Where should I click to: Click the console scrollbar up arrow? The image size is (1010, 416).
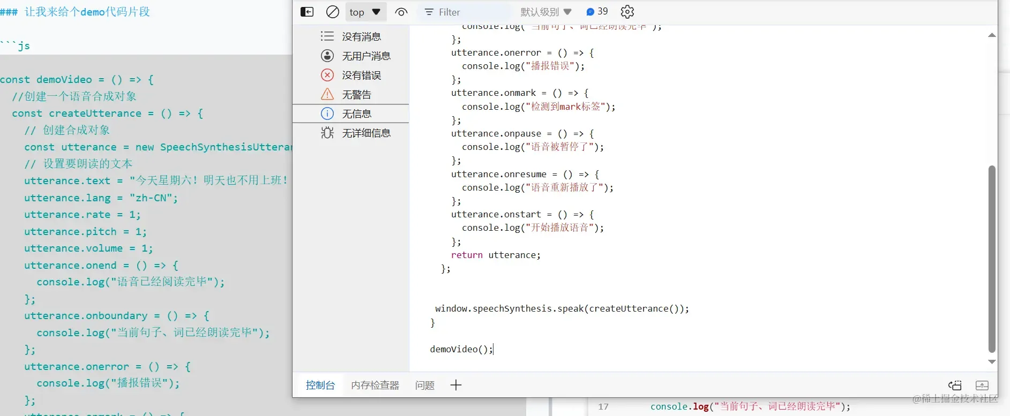pos(992,35)
